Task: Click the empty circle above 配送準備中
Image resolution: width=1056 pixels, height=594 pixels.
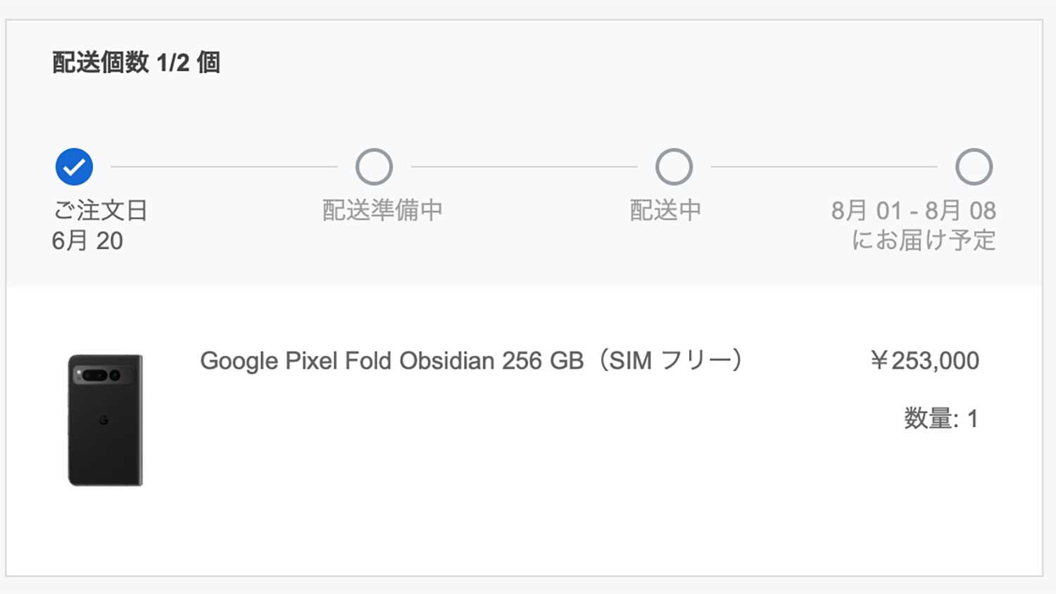Action: click(x=374, y=167)
